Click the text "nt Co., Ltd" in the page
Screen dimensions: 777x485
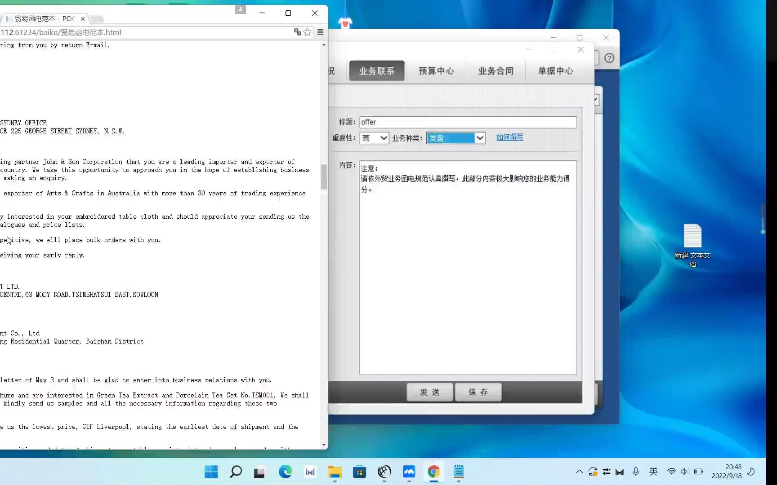click(20, 333)
